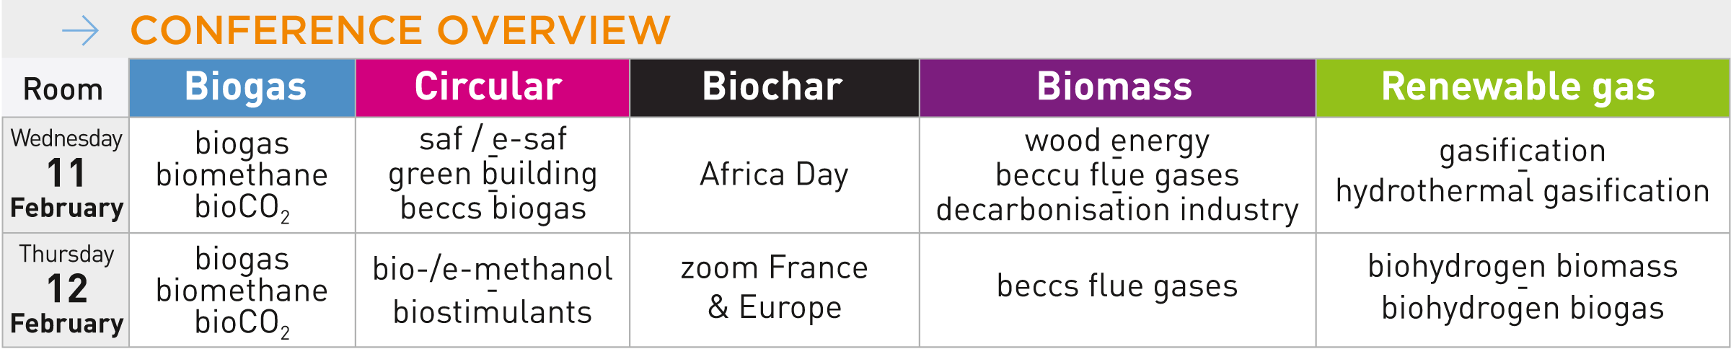Click the biohydrogen biomass topic
This screenshot has height=349, width=1731.
[x=1523, y=267]
